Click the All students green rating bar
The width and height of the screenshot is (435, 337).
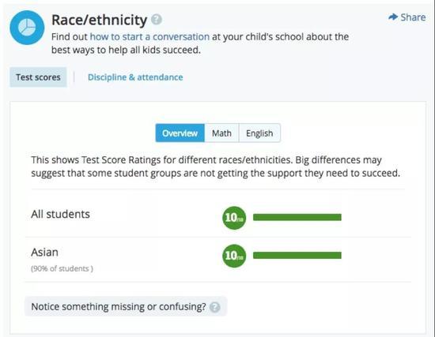tap(297, 217)
